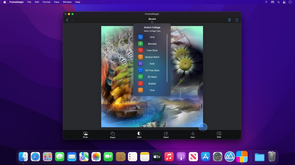
Task: Select the Auto collage type
Action: click(x=140, y=64)
